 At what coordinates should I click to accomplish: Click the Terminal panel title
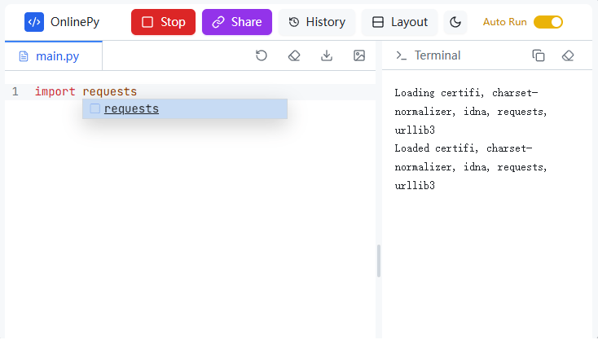(438, 55)
